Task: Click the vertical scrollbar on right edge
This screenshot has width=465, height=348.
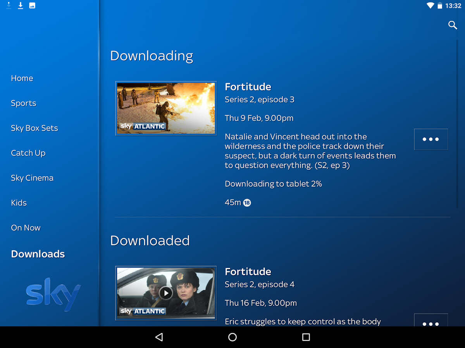Action: pos(458,125)
